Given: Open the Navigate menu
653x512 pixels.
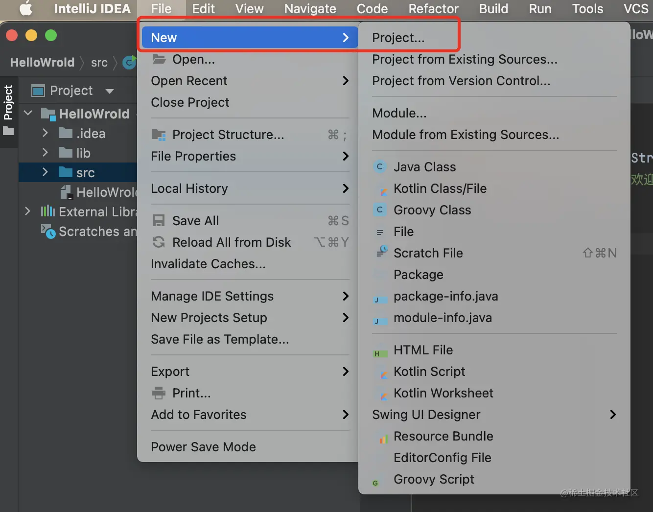Looking at the screenshot, I should tap(310, 9).
